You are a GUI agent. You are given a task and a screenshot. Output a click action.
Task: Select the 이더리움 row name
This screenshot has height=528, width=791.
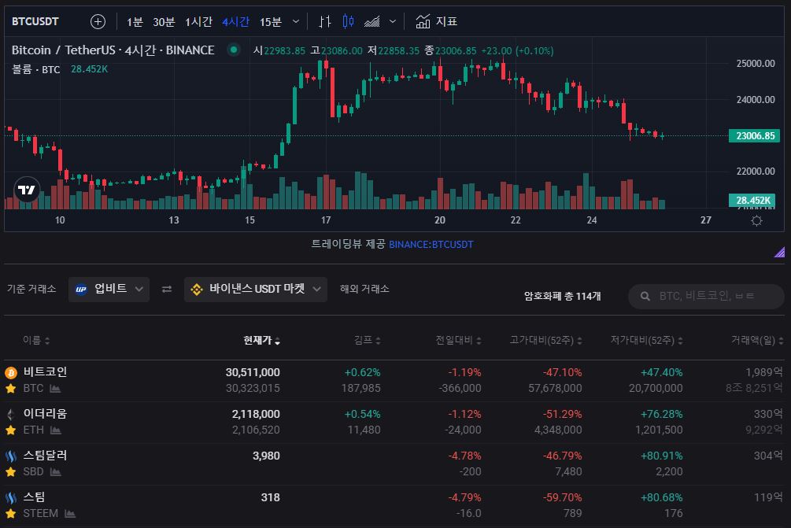(x=45, y=414)
